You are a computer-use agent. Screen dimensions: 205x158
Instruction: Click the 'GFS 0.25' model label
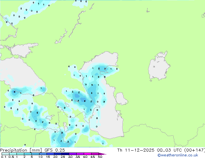(55, 150)
